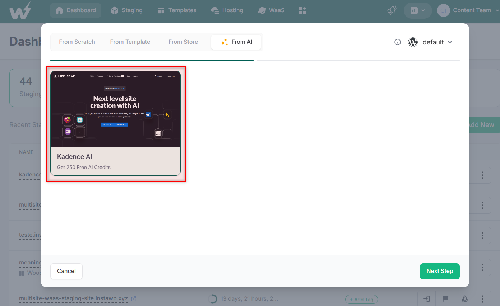Click the info icon beside the WordPress logo
This screenshot has width=500, height=306.
398,42
